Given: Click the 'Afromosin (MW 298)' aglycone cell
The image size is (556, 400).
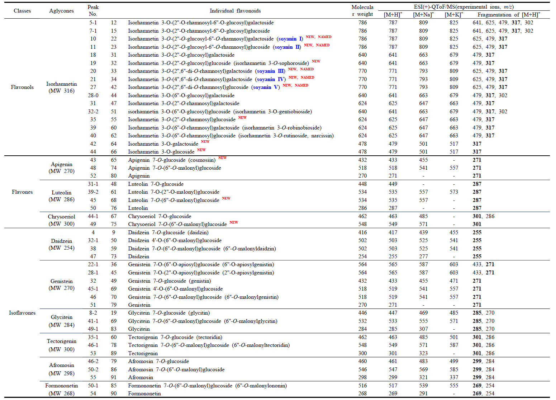Looking at the screenshot, I should click(x=61, y=369).
